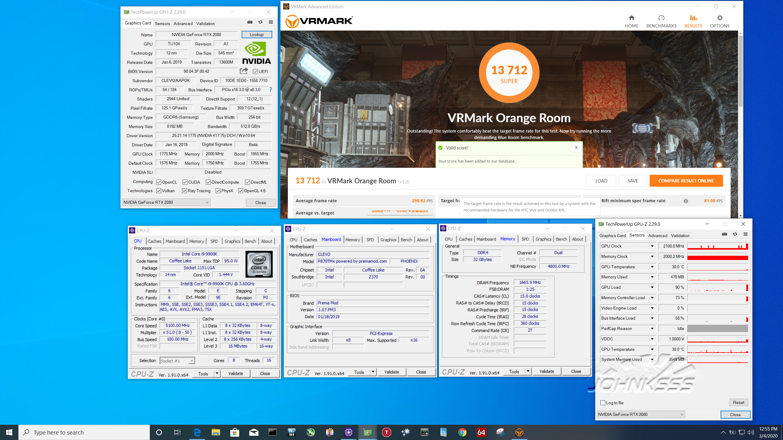783x440 pixels.
Task: Click the Lookup button in GPU-Z
Action: (x=256, y=35)
